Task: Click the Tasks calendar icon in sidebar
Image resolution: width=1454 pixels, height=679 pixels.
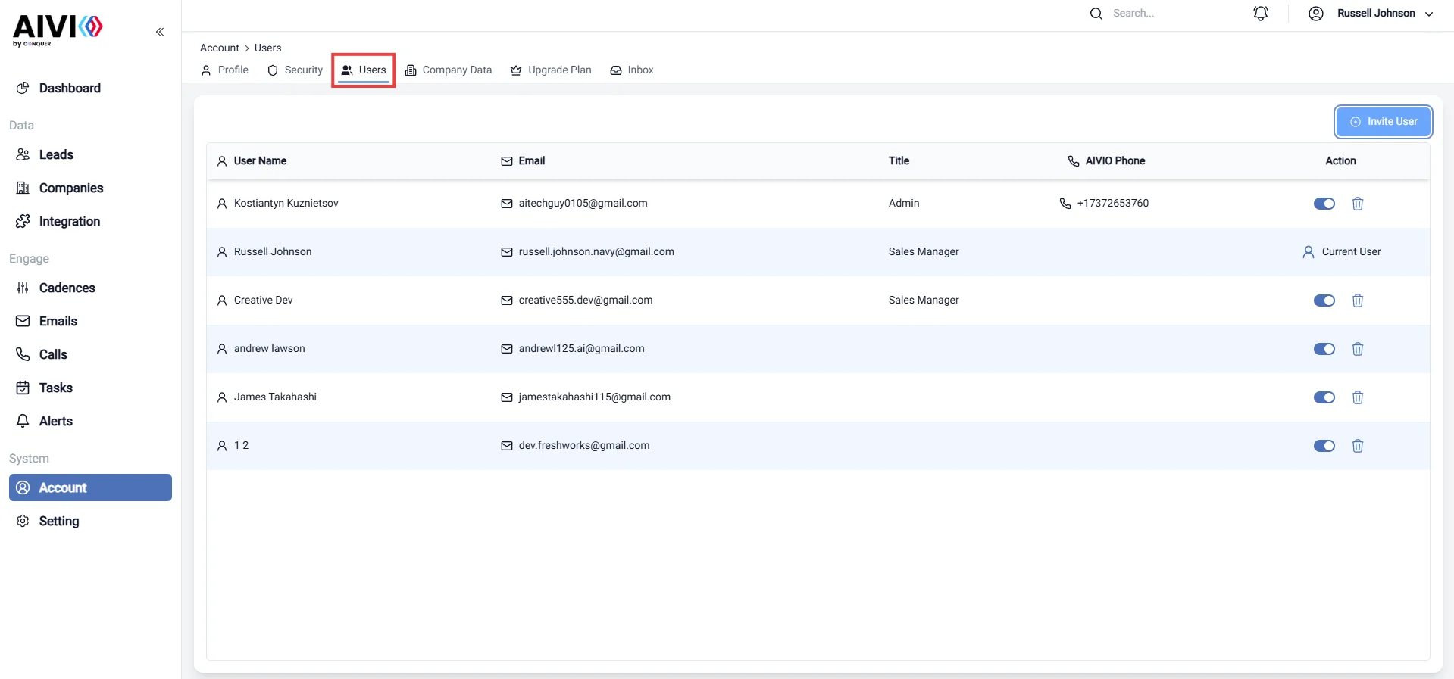Action: point(23,388)
